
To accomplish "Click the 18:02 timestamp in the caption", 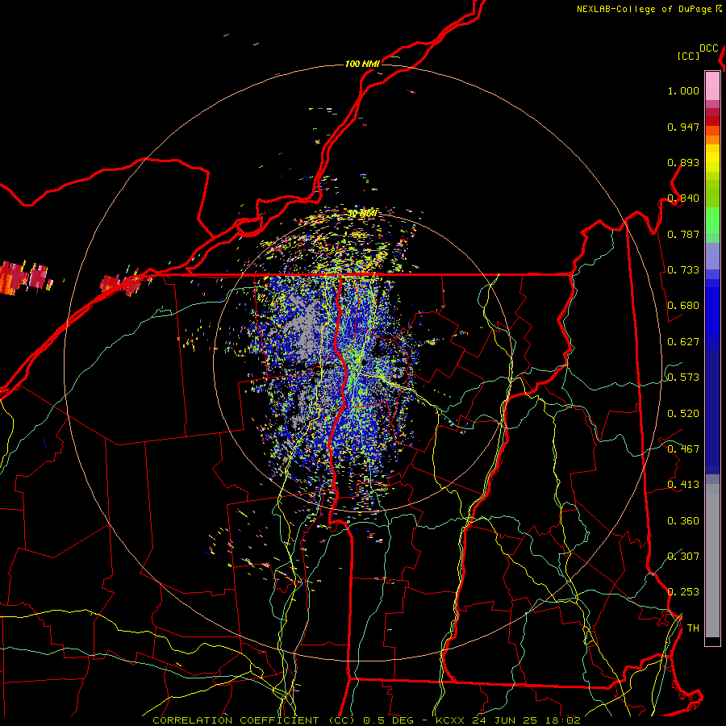I will point(562,720).
